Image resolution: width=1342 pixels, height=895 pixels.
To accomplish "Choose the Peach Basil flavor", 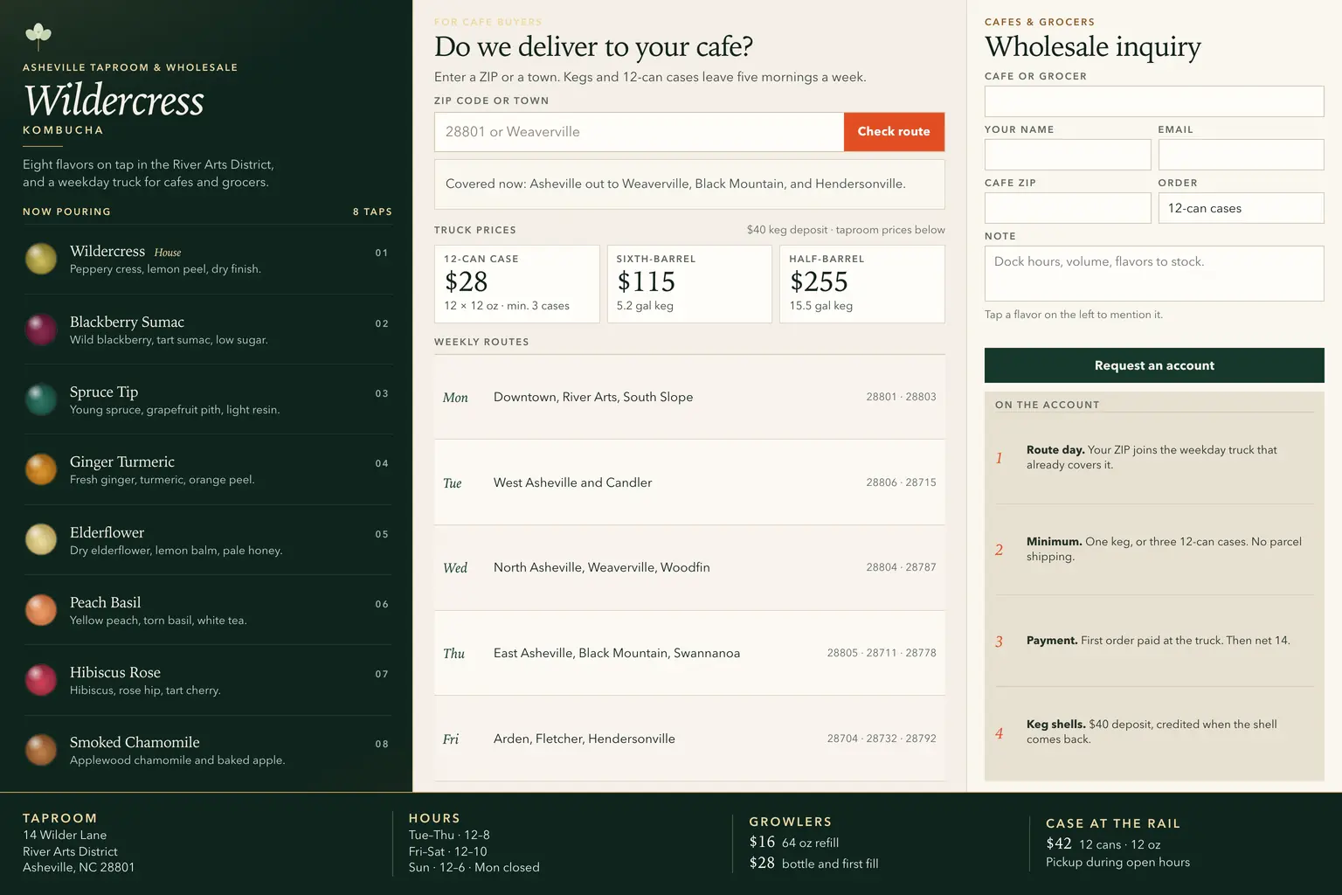I will click(208, 610).
